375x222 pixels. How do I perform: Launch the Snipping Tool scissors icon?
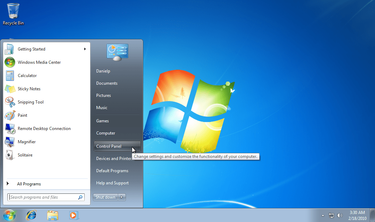pos(9,102)
